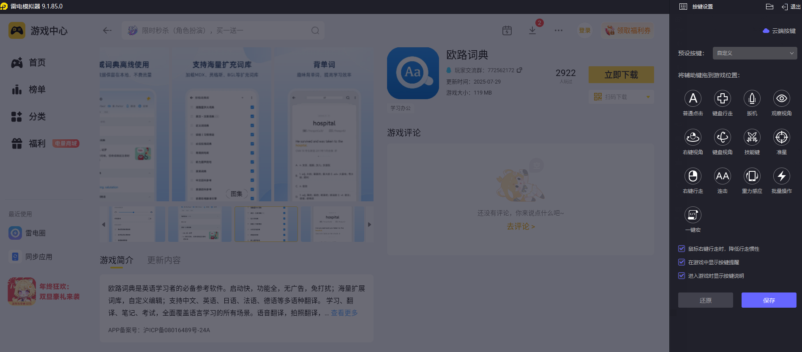Image resolution: width=802 pixels, height=352 pixels.
Task: Show next thumbnails with right arrow
Action: 369,225
